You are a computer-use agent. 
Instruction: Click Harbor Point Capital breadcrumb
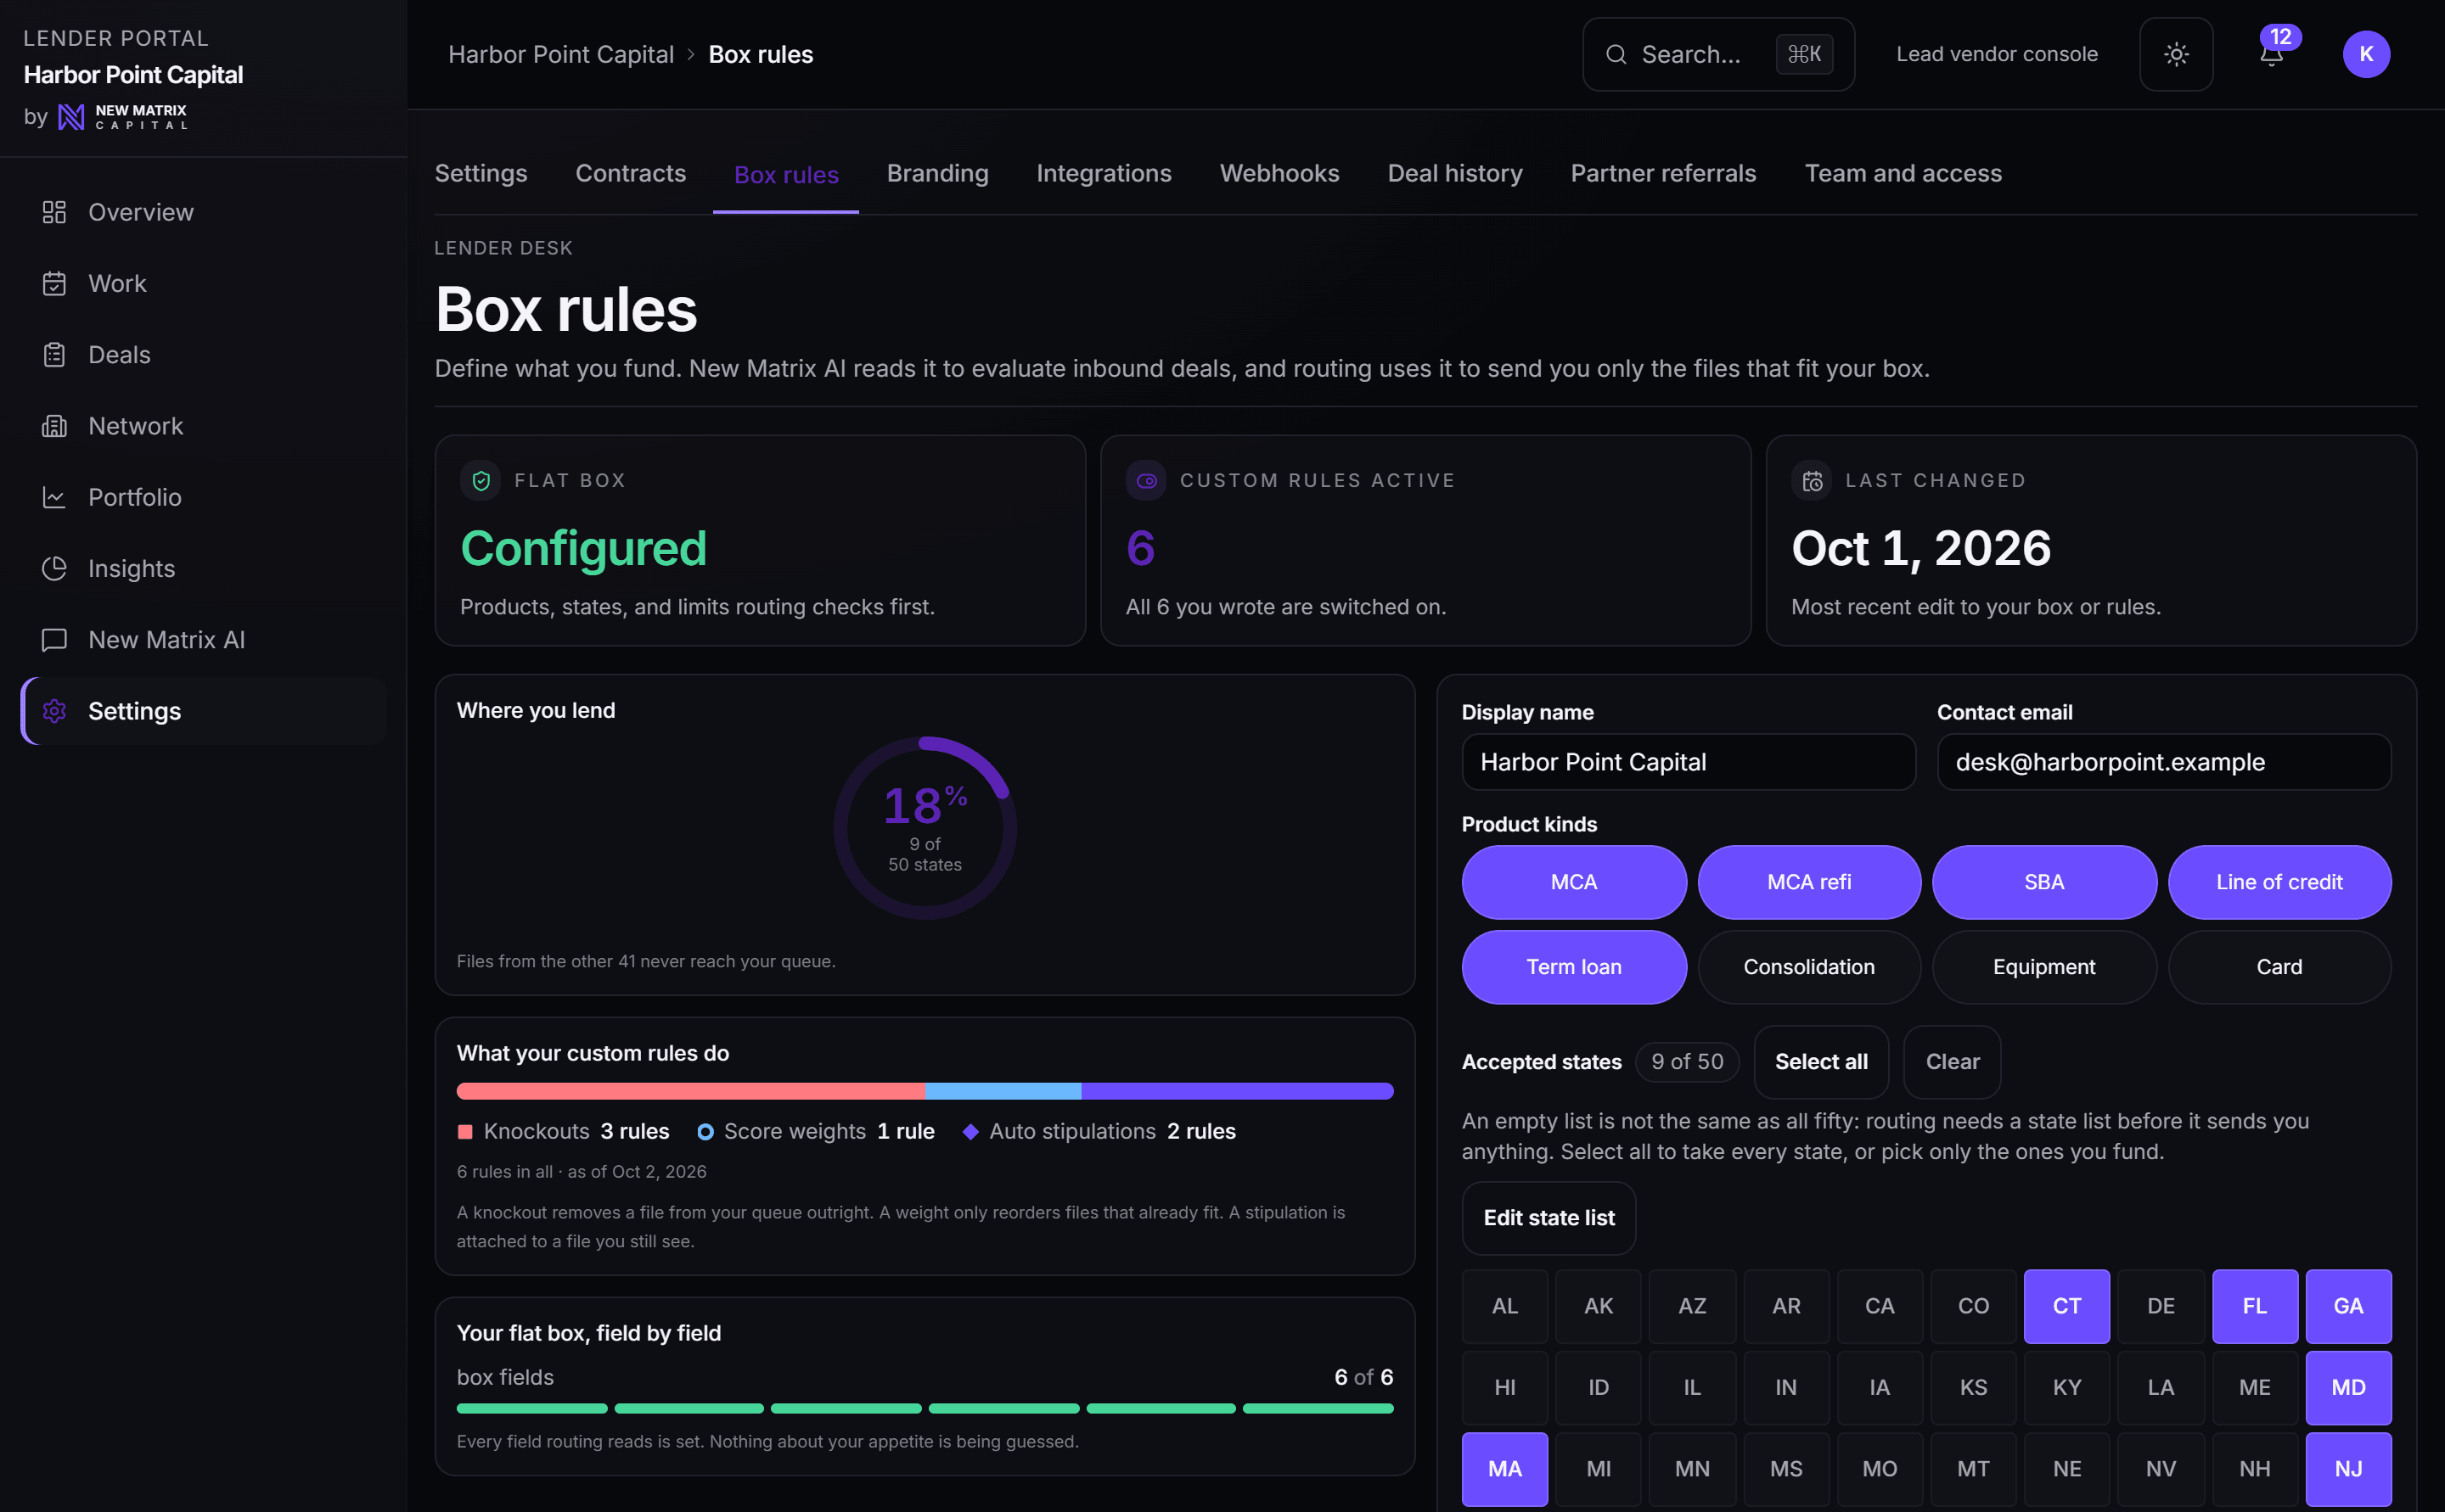click(x=560, y=54)
